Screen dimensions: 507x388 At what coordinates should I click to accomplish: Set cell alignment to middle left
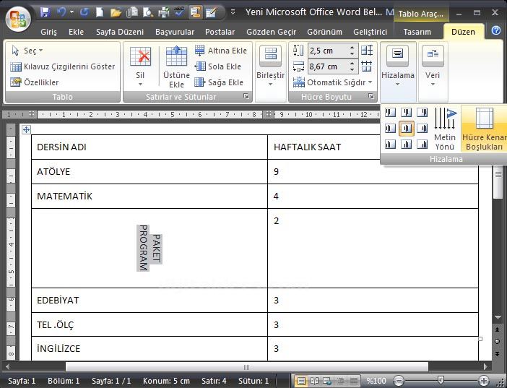click(390, 129)
